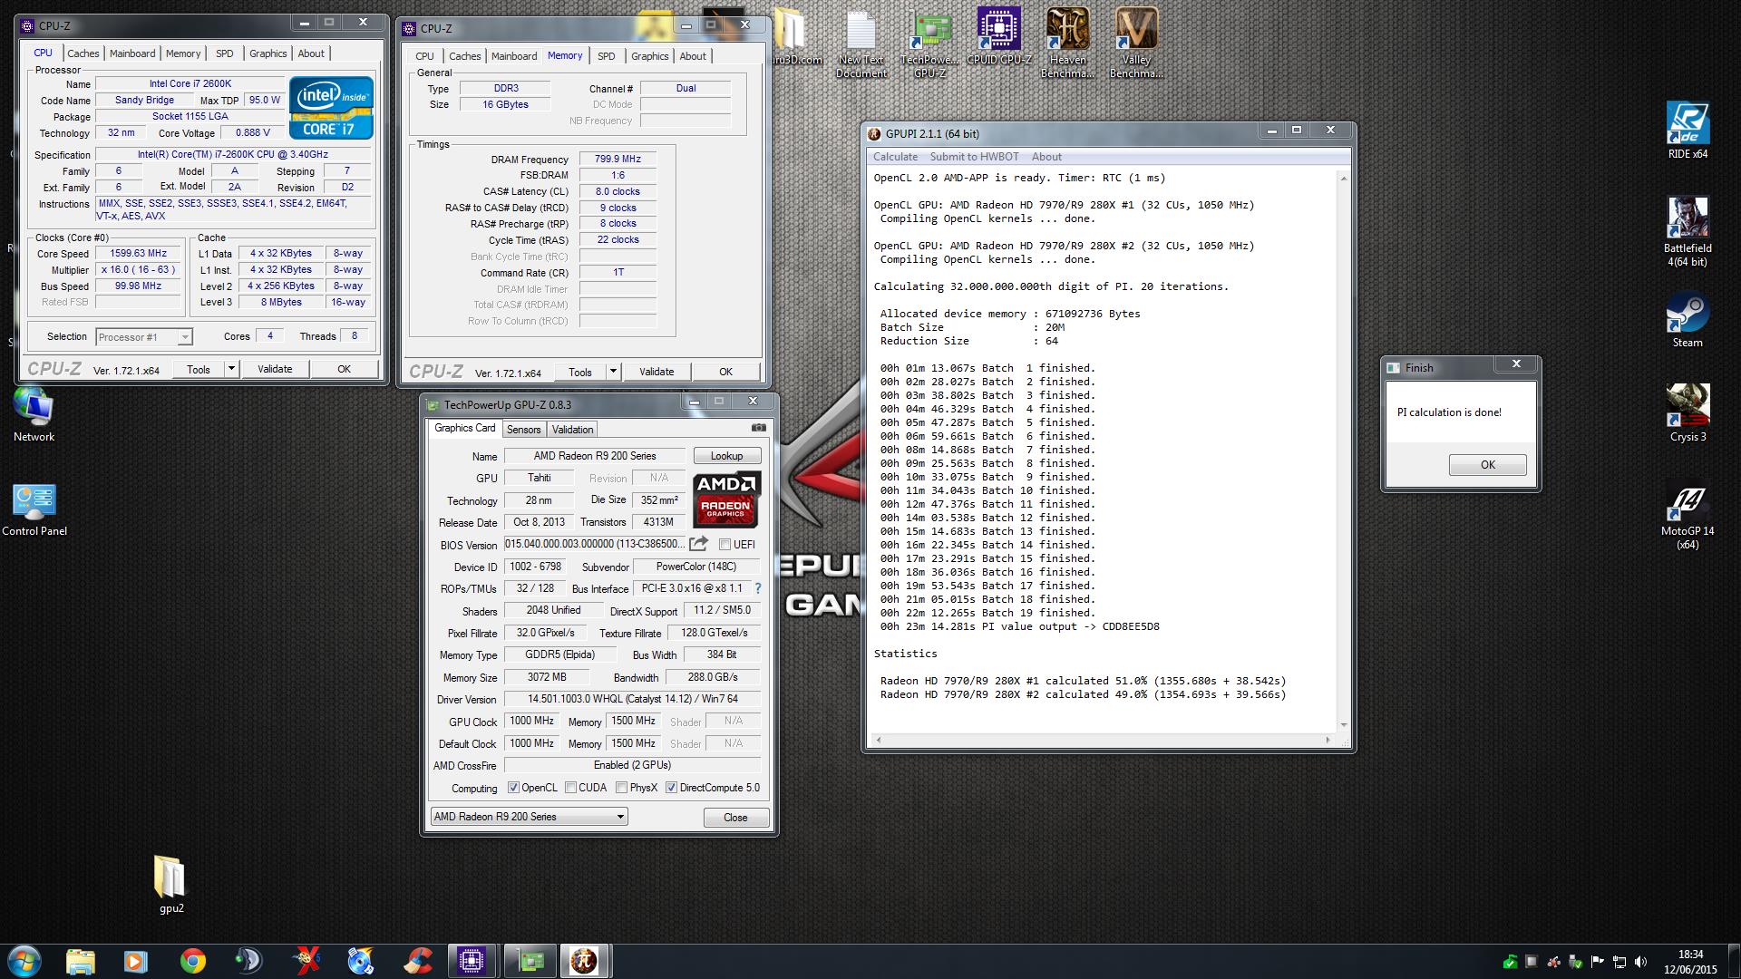Screen dimensions: 1741x979
Task: Launch CCleaner from the taskbar
Action: (x=418, y=961)
